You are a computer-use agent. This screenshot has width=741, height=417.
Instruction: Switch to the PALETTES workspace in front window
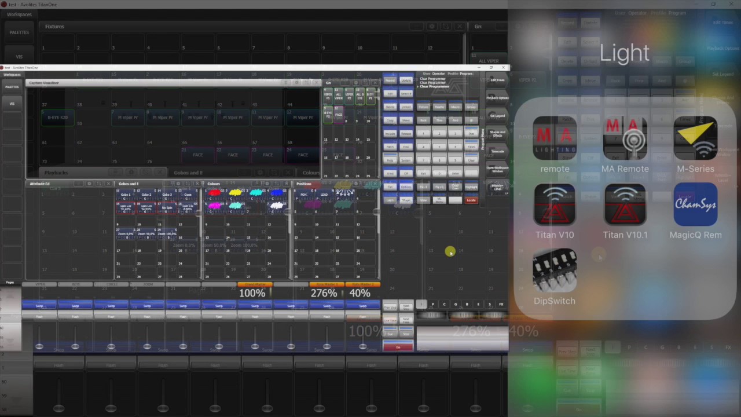[12, 87]
